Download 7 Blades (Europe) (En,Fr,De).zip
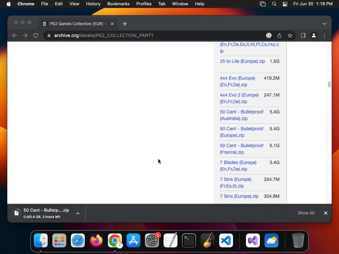Viewport: 339px width, 254px height. coord(238,166)
